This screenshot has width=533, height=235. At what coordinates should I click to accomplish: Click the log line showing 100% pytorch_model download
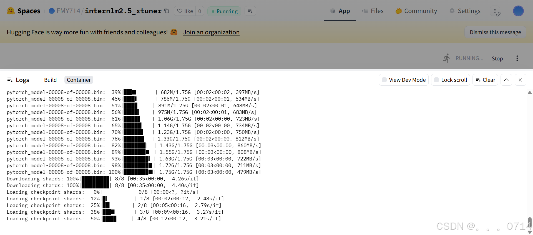tap(134, 172)
